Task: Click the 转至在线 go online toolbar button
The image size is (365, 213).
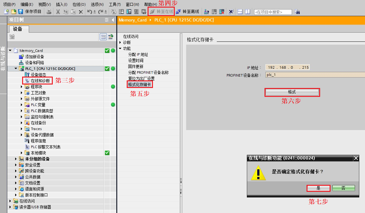Action: 161,11
